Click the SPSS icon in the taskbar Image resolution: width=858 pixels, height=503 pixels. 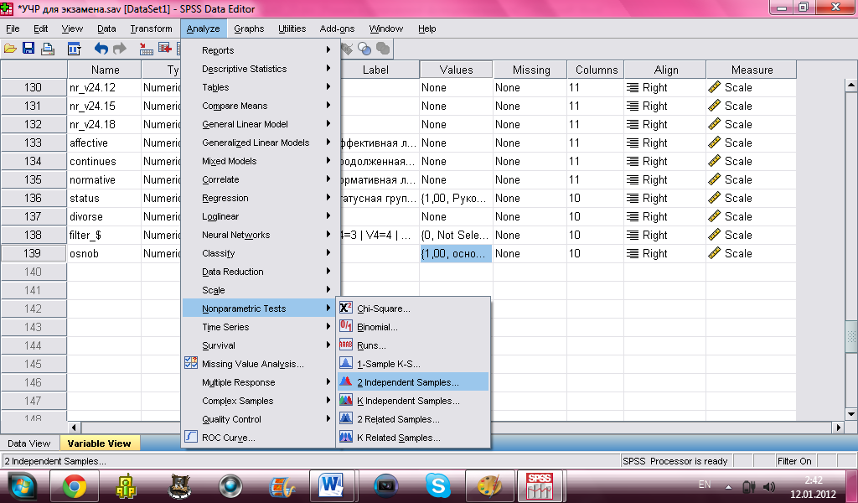click(x=540, y=486)
